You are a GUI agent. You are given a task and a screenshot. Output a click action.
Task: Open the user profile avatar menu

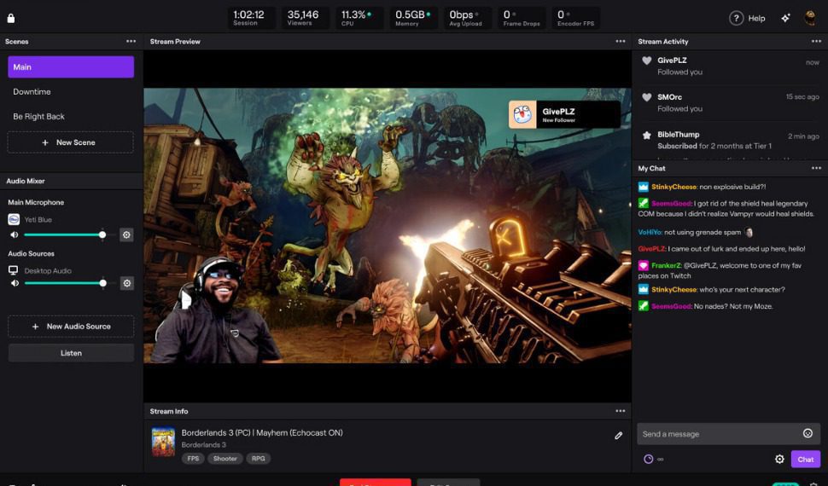pyautogui.click(x=810, y=18)
